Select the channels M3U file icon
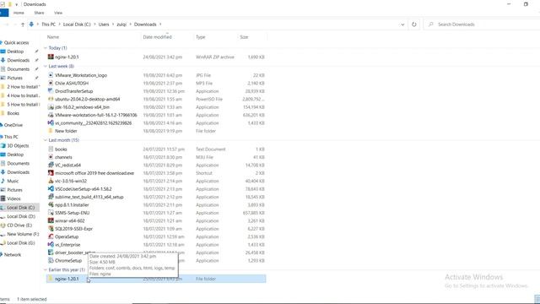 pyautogui.click(x=51, y=157)
